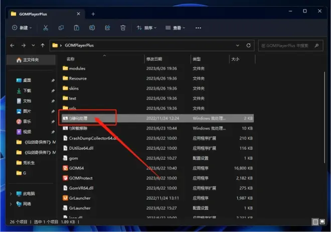The width and height of the screenshot is (331, 232).
Task: Sort by 名称 (Name) column header
Action: (71, 59)
